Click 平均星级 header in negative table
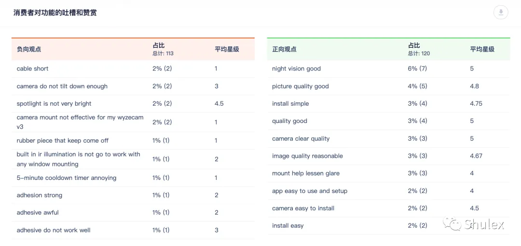 pyautogui.click(x=227, y=49)
